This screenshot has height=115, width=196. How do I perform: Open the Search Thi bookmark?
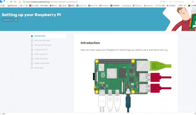93,6
